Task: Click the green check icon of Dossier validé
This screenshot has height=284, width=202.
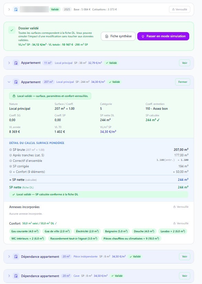Action: (x=12, y=30)
